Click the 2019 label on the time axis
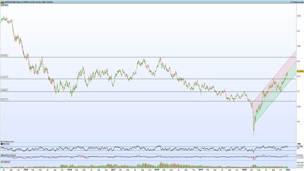This screenshot has width=304, height=171. pyautogui.click(x=201, y=170)
